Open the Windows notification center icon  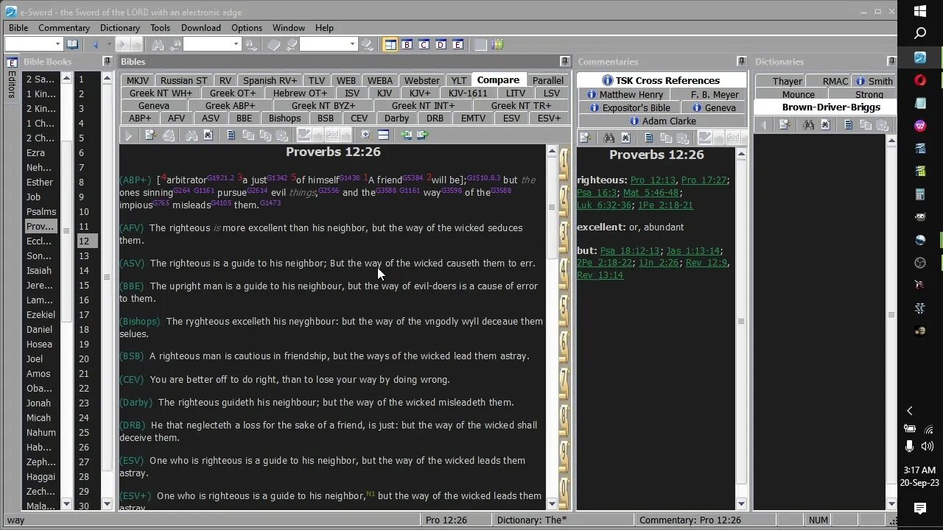(920, 508)
